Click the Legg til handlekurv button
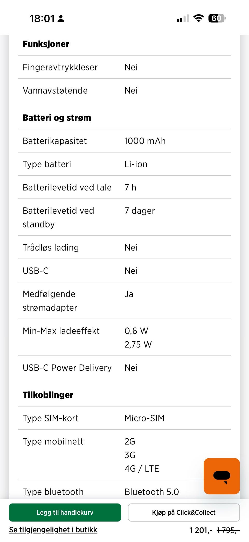Screen dimensions: 249x542 point(65,512)
